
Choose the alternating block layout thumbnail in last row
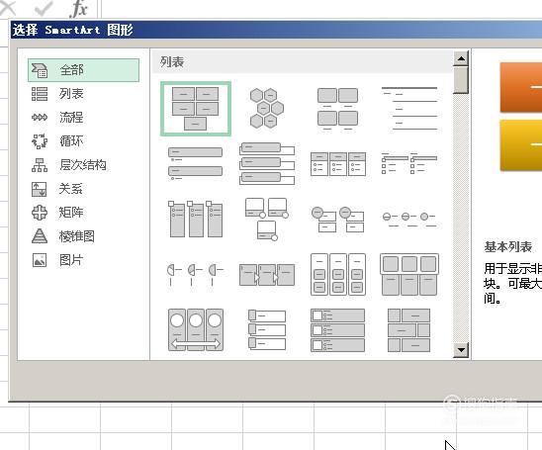click(x=408, y=330)
